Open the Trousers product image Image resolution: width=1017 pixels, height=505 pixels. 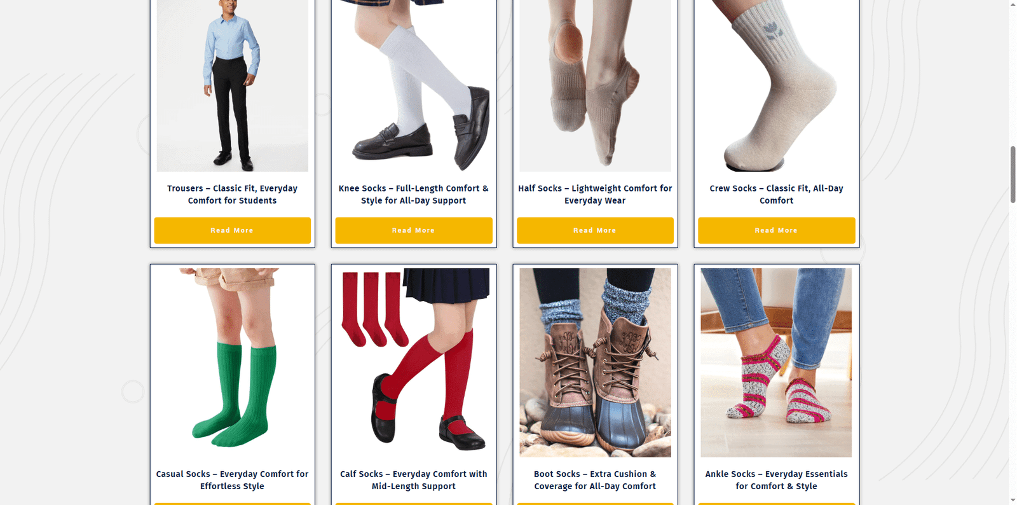232,86
